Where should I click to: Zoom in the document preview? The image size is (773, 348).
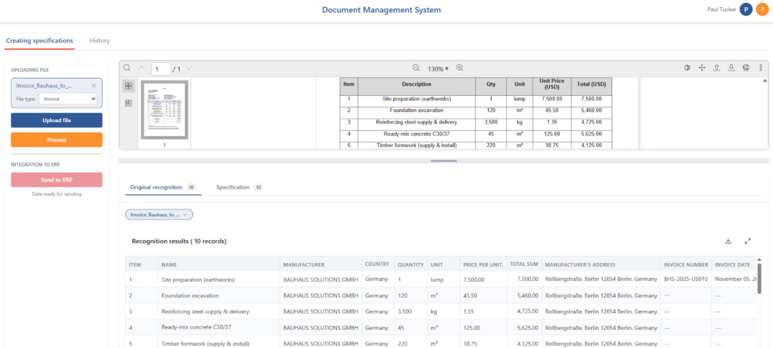(460, 68)
